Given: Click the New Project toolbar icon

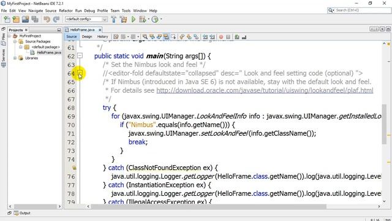Looking at the screenshot, I should click(x=16, y=19).
